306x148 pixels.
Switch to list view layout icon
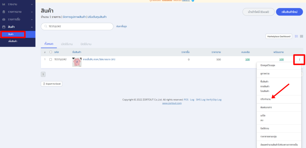[x=296, y=36]
